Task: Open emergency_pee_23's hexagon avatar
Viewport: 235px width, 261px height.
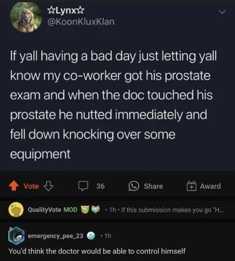Action: pyautogui.click(x=16, y=235)
